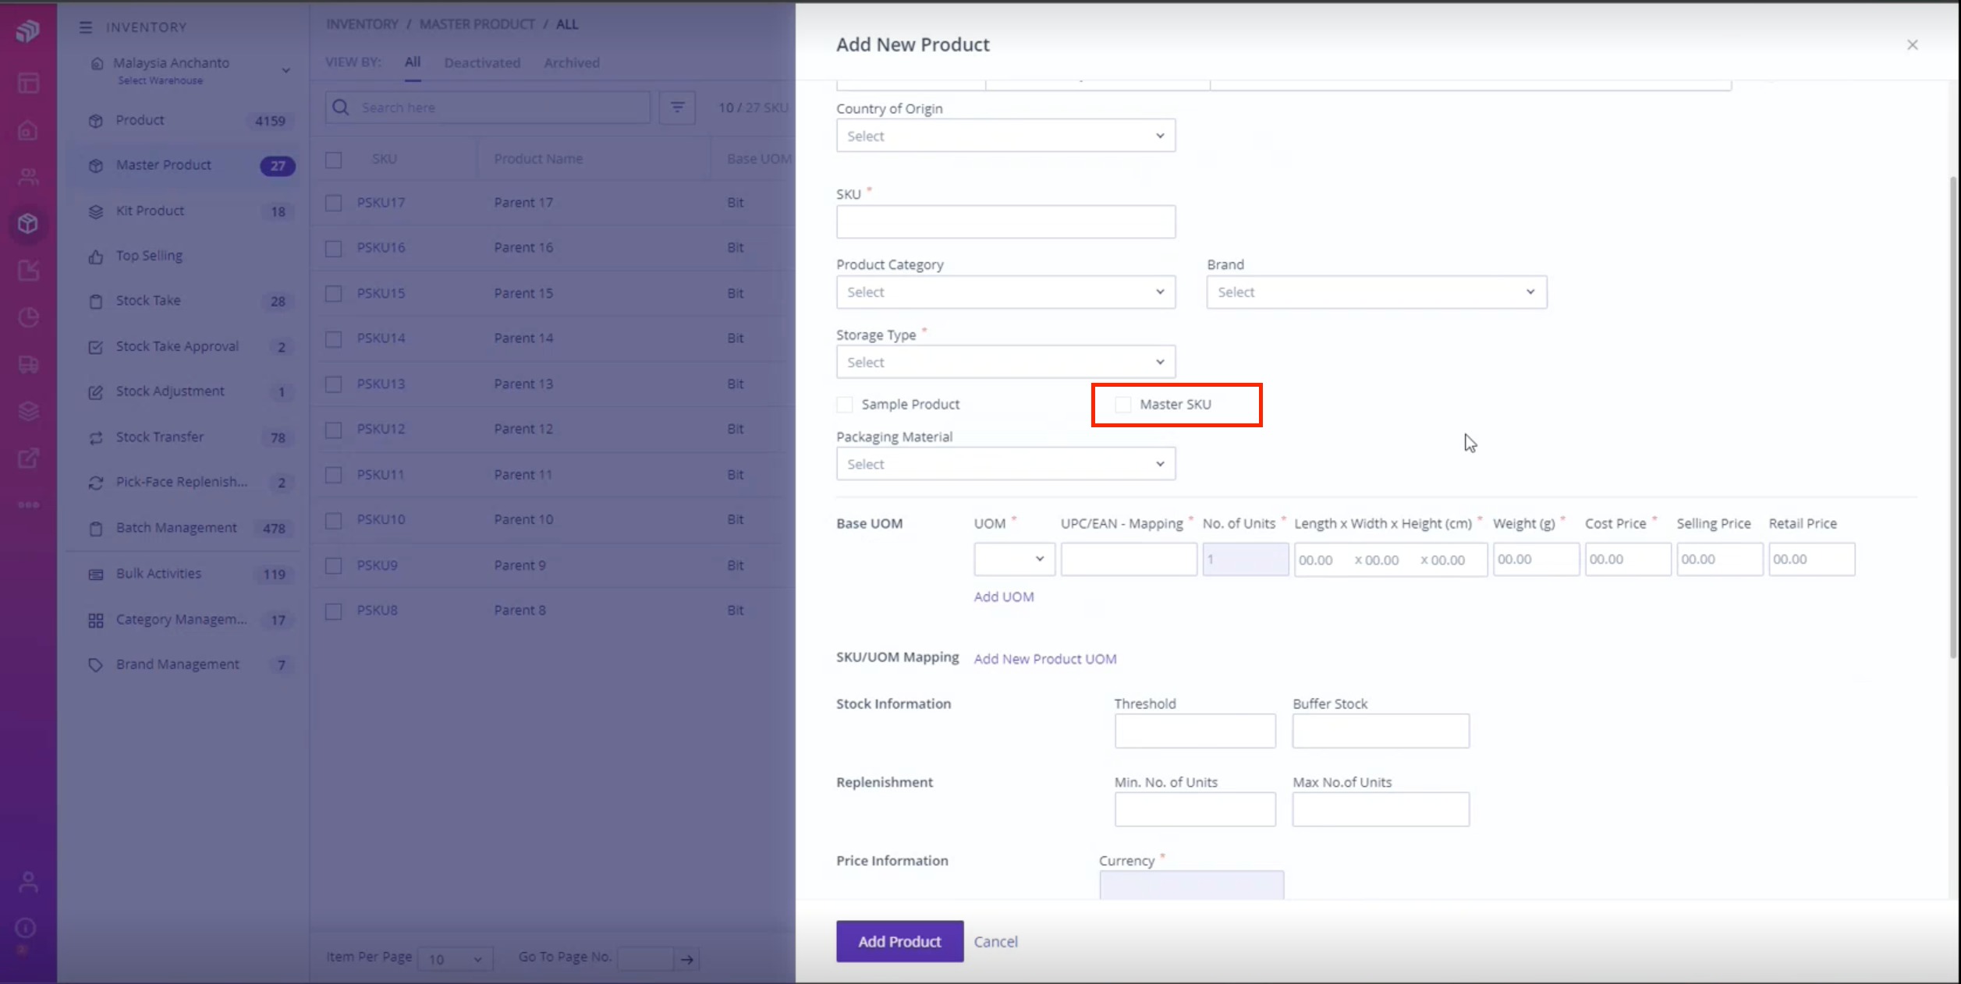Viewport: 1961px width, 984px height.
Task: Select the delivery truck icon in sidebar
Action: point(28,364)
